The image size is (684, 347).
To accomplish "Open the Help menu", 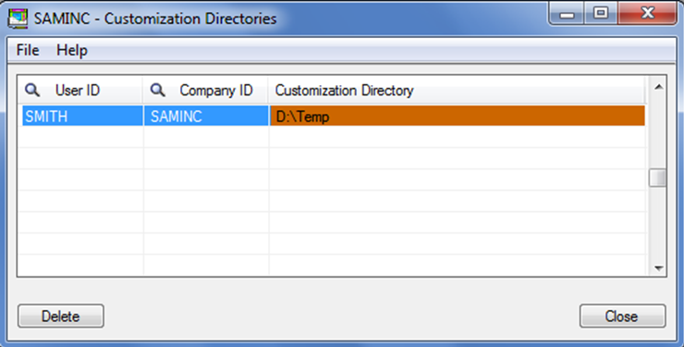I will pos(72,50).
